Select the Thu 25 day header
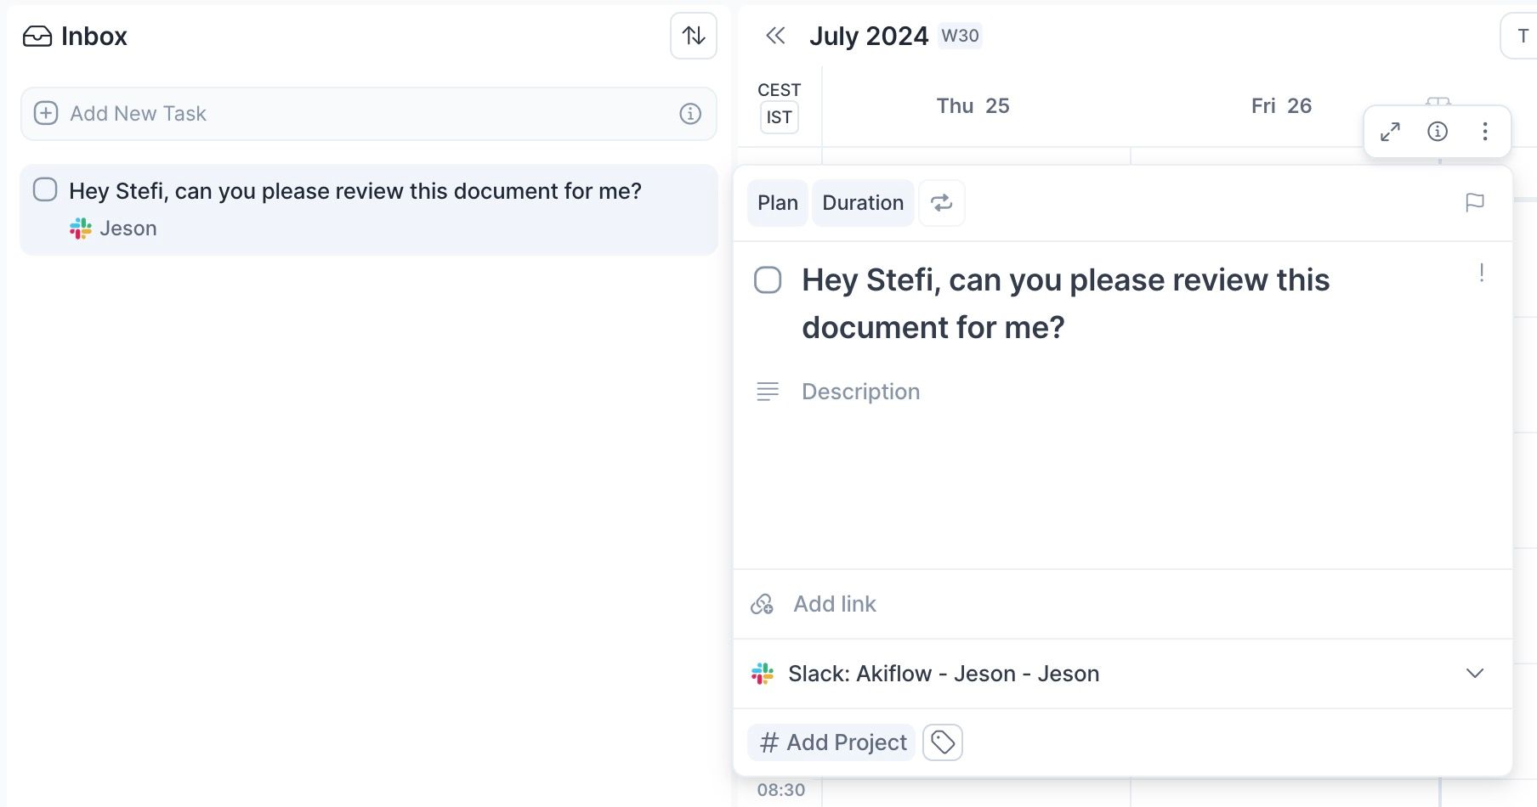 [973, 106]
